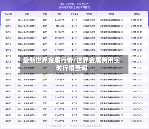Click "粉状，氧化铝含量70" in the 2026-01-15 row

coord(27,38)
